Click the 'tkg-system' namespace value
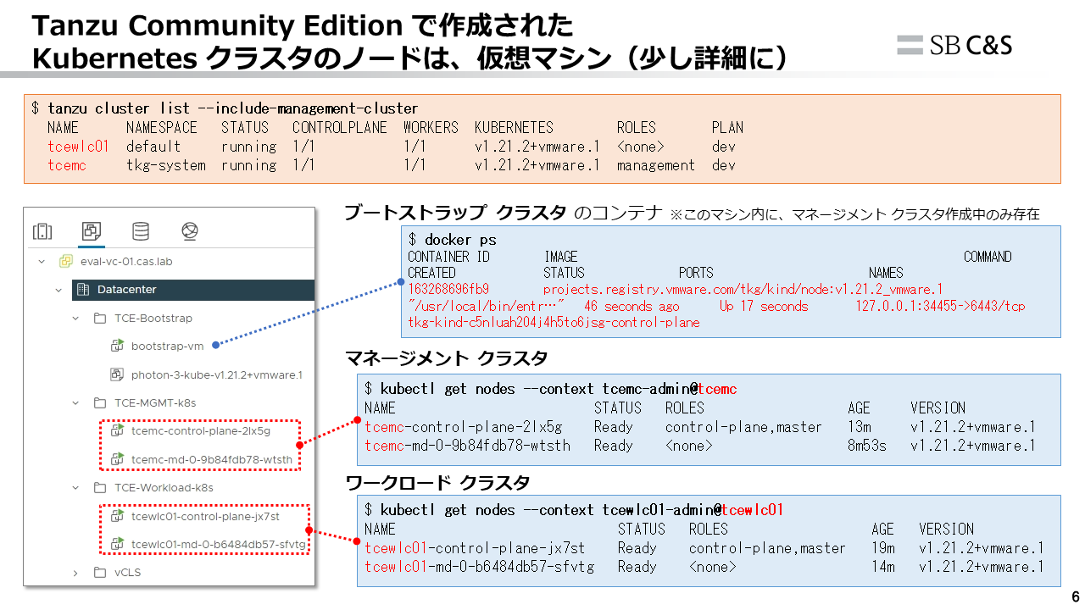1085x610 pixels. click(x=165, y=165)
